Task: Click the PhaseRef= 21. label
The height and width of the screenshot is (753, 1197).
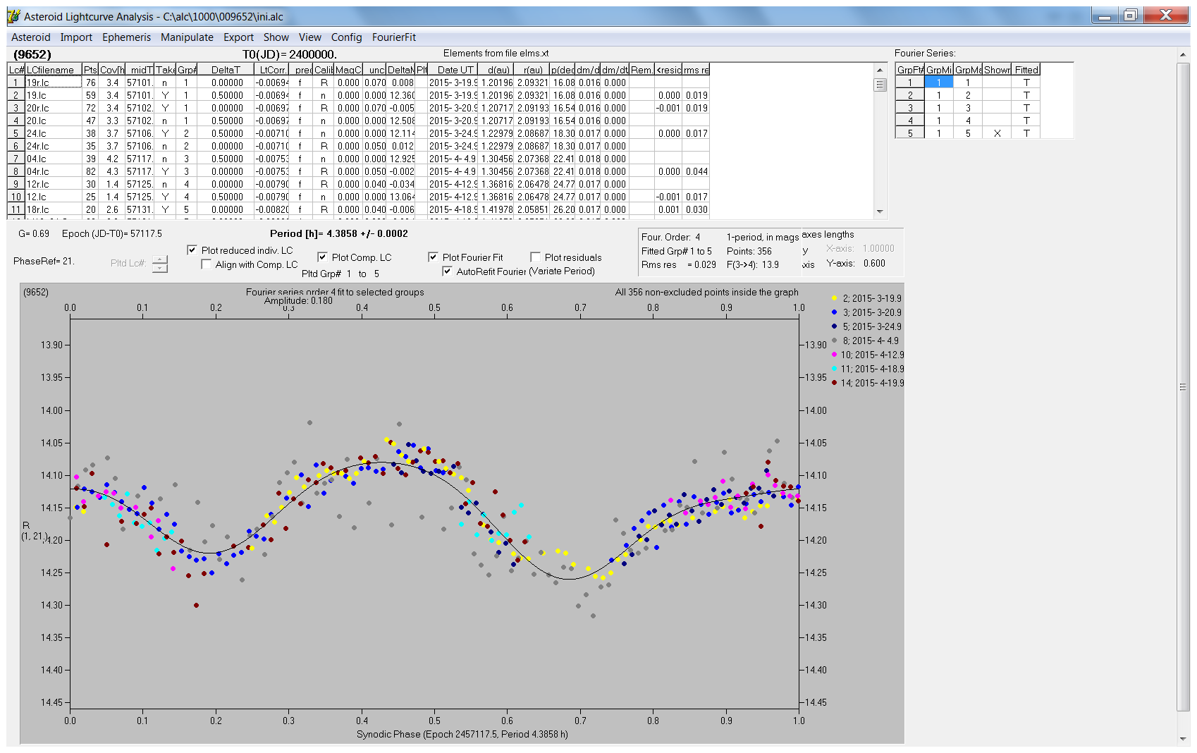Action: 44,261
